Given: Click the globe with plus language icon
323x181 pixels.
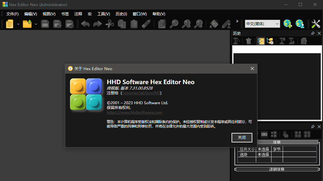Looking at the screenshot, I should [x=288, y=24].
